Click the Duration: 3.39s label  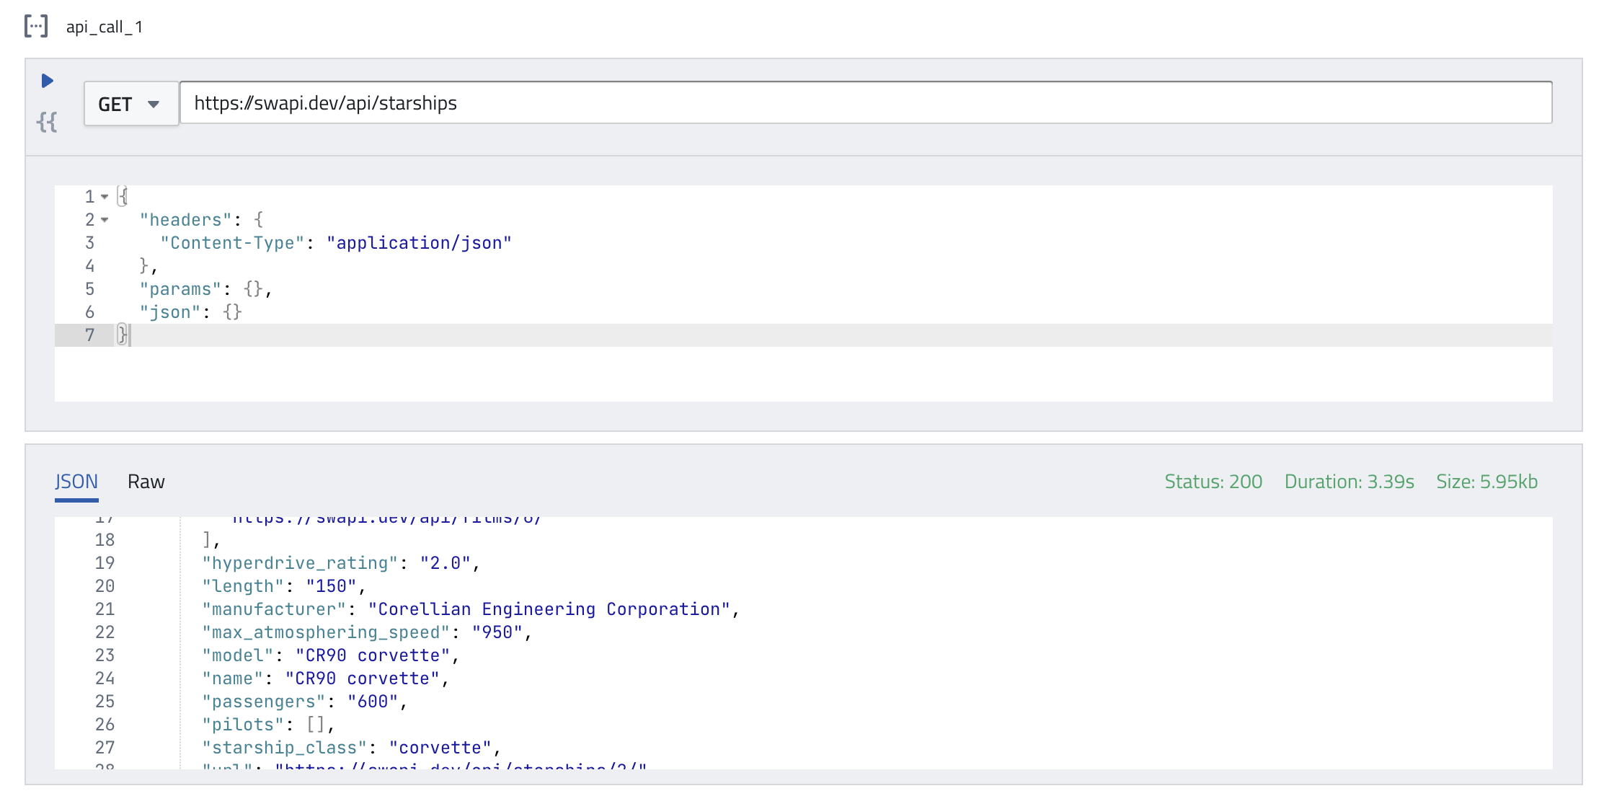tap(1349, 482)
